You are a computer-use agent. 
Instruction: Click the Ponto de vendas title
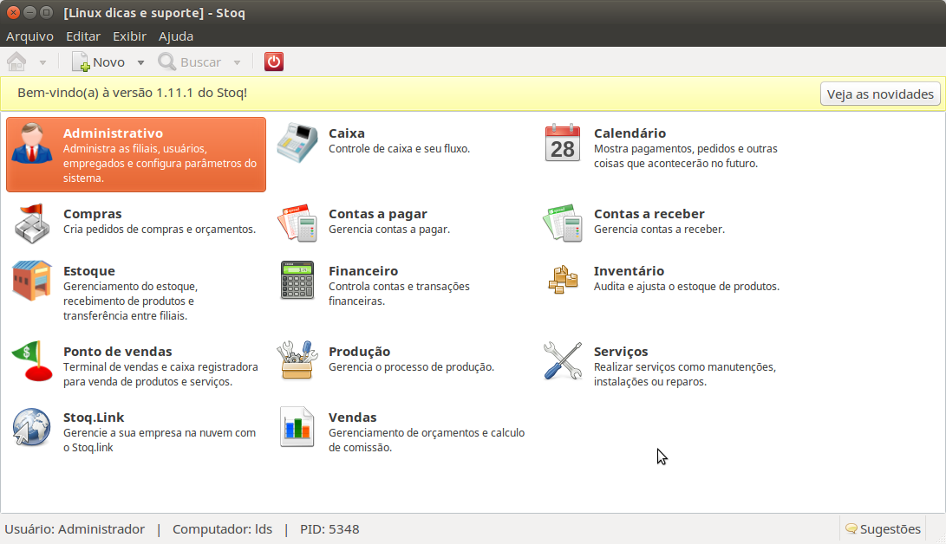point(118,351)
